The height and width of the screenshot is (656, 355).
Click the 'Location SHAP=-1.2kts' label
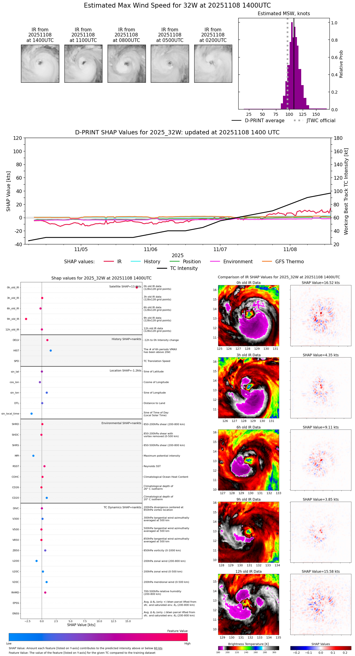click(126, 371)
